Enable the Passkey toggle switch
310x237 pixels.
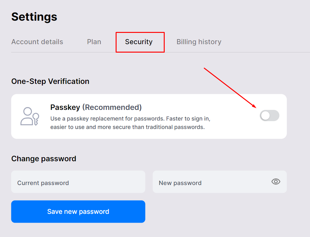tap(269, 116)
